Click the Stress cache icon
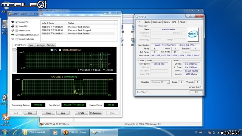 [13, 31]
